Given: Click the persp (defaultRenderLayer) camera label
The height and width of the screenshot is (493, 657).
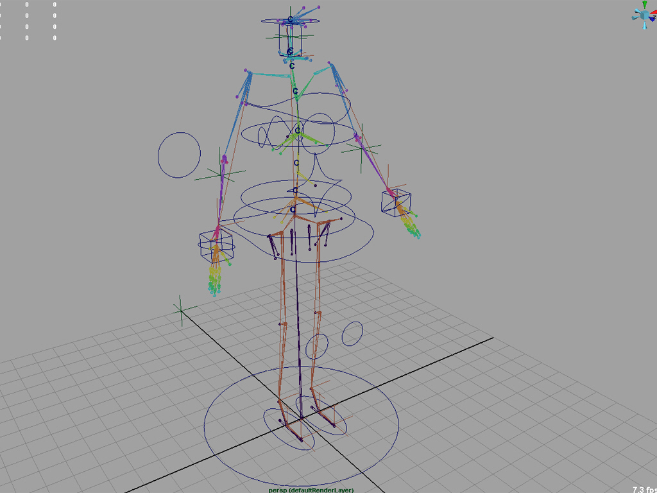Looking at the screenshot, I should (x=311, y=490).
